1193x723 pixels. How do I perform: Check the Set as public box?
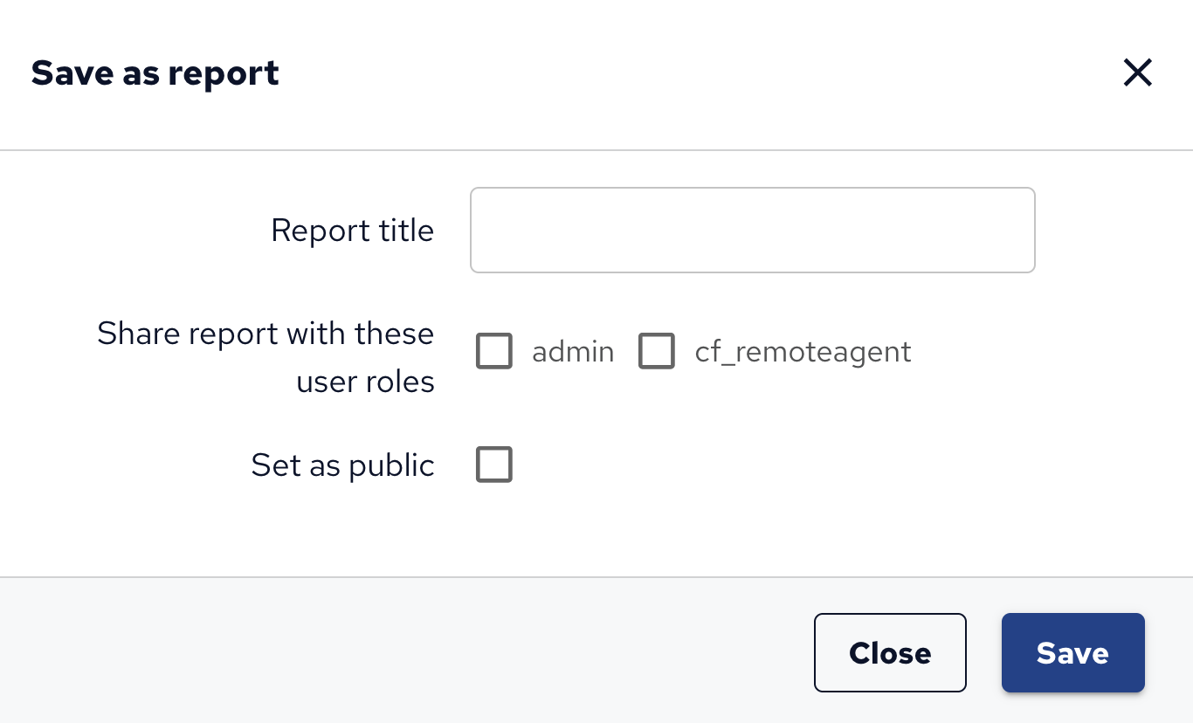click(494, 465)
